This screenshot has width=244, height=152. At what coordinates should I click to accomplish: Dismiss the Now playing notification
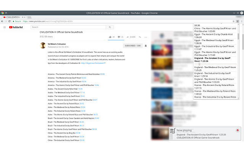point(238,130)
